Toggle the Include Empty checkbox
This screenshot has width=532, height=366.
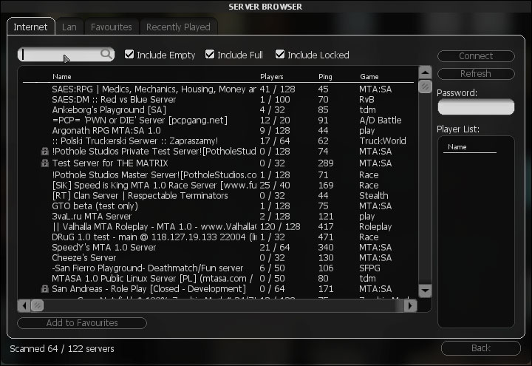point(129,54)
